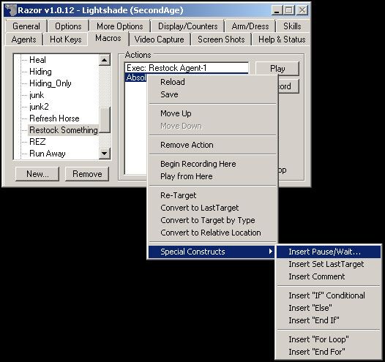Click the Razor app icon in title bar
Image resolution: width=385 pixels, height=362 pixels.
coord(10,10)
